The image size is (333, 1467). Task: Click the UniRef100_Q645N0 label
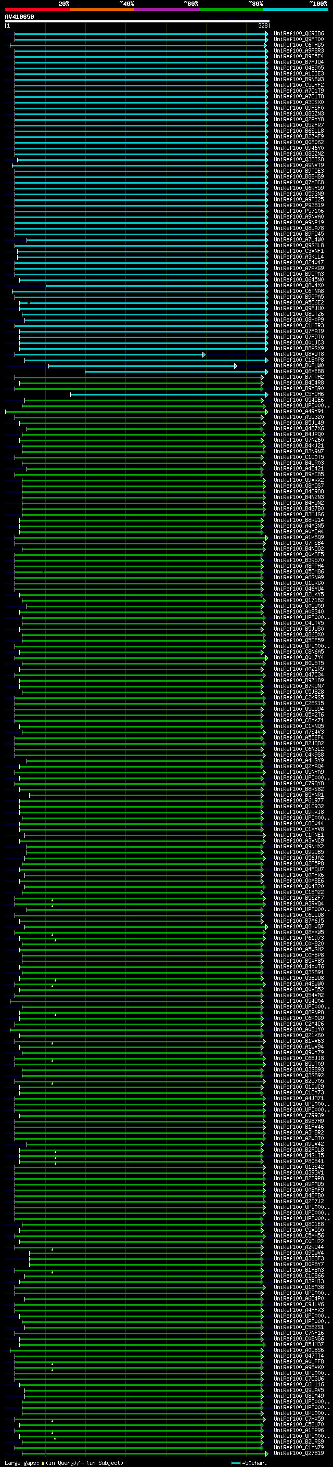coord(299,279)
